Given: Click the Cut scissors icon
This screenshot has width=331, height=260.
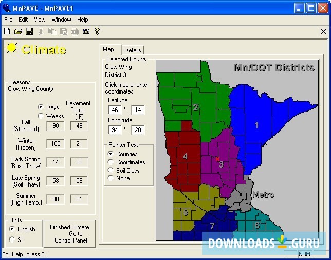Looking at the screenshot, I should (41, 31).
